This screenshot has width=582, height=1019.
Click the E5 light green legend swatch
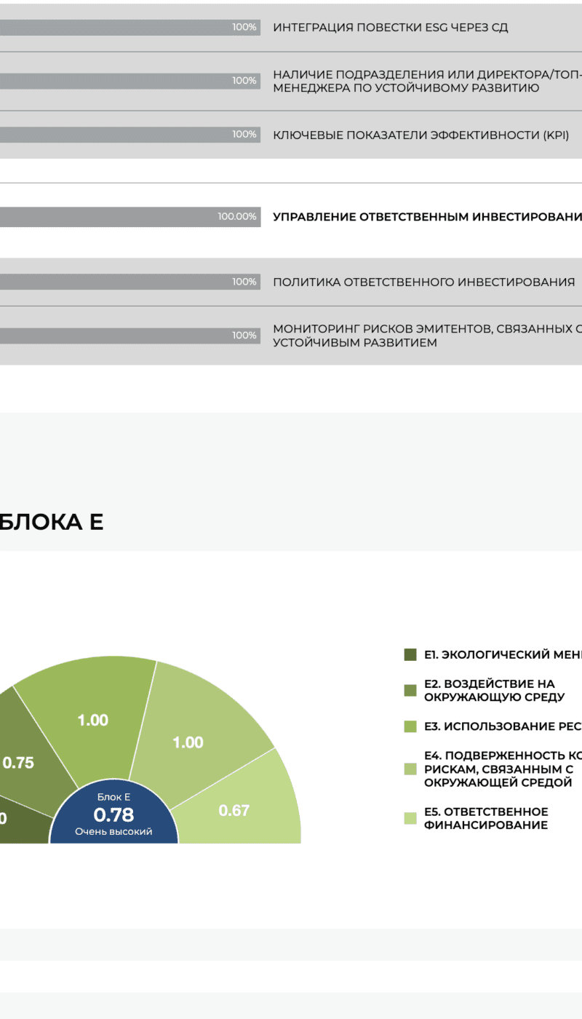coord(410,818)
